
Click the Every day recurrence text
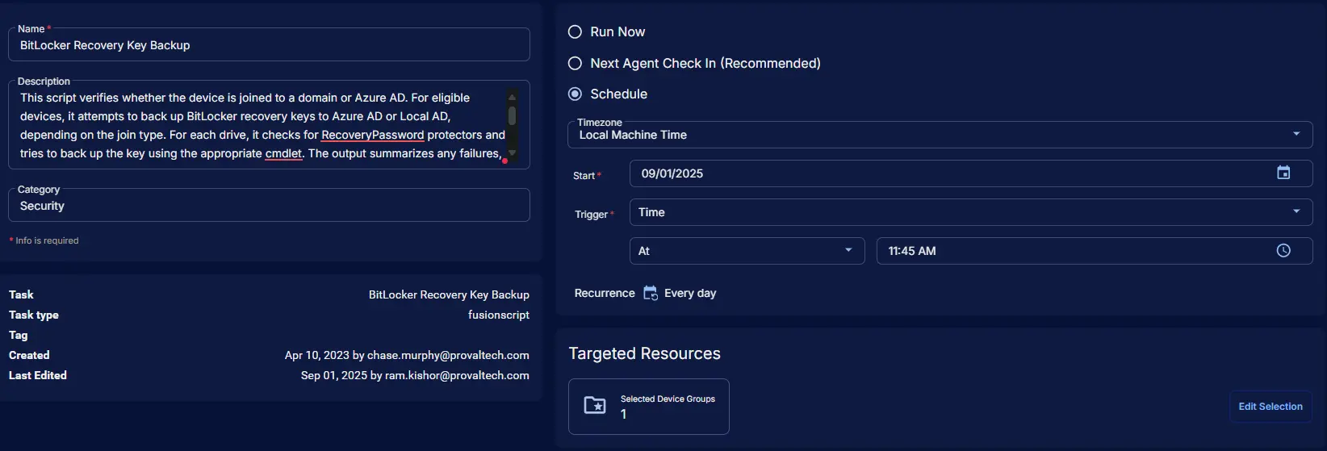[x=690, y=294]
